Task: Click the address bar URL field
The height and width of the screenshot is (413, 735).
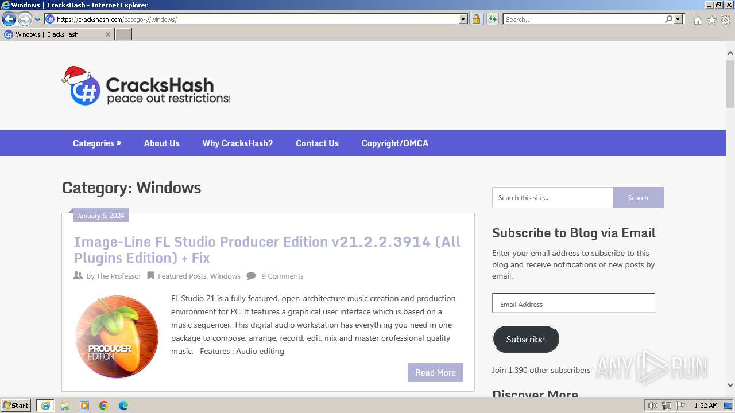Action: tap(252, 20)
